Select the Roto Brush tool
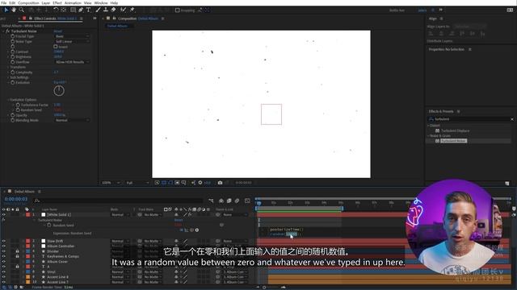The height and width of the screenshot is (290, 517). point(123,10)
